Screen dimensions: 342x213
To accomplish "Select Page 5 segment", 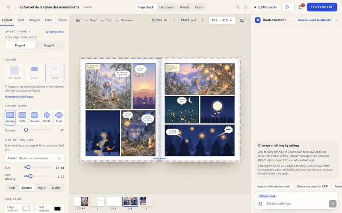I will coord(49,45).
